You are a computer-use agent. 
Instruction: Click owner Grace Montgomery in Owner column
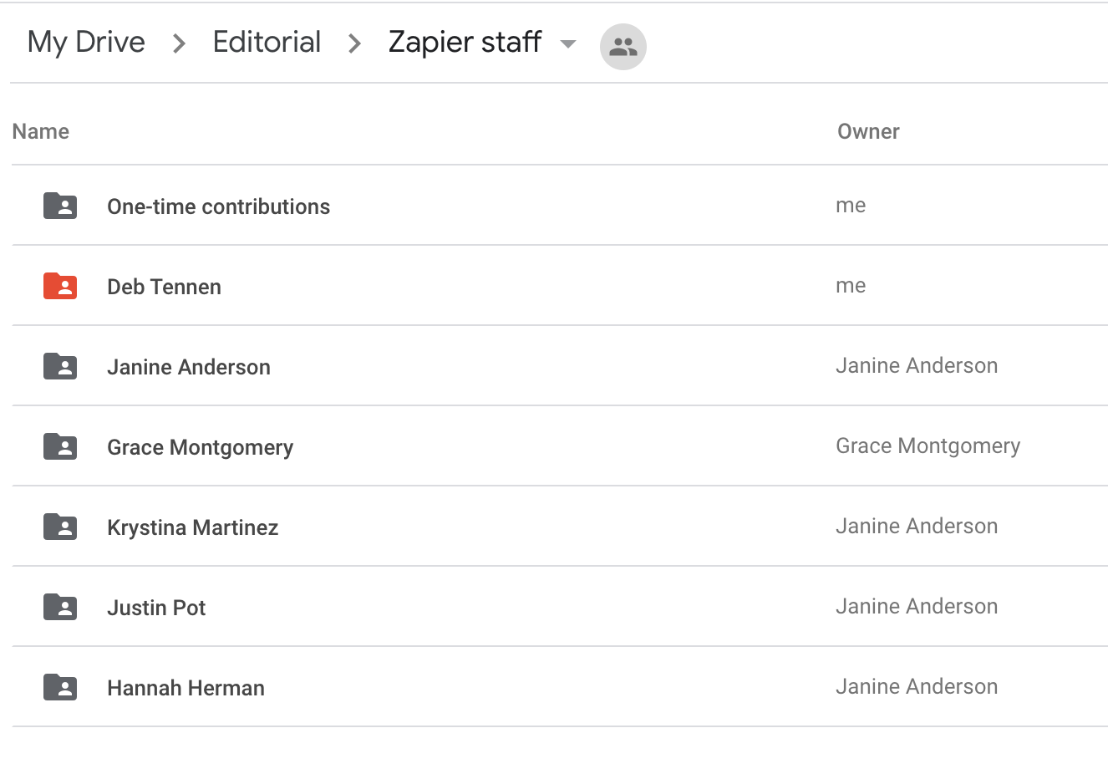point(928,446)
